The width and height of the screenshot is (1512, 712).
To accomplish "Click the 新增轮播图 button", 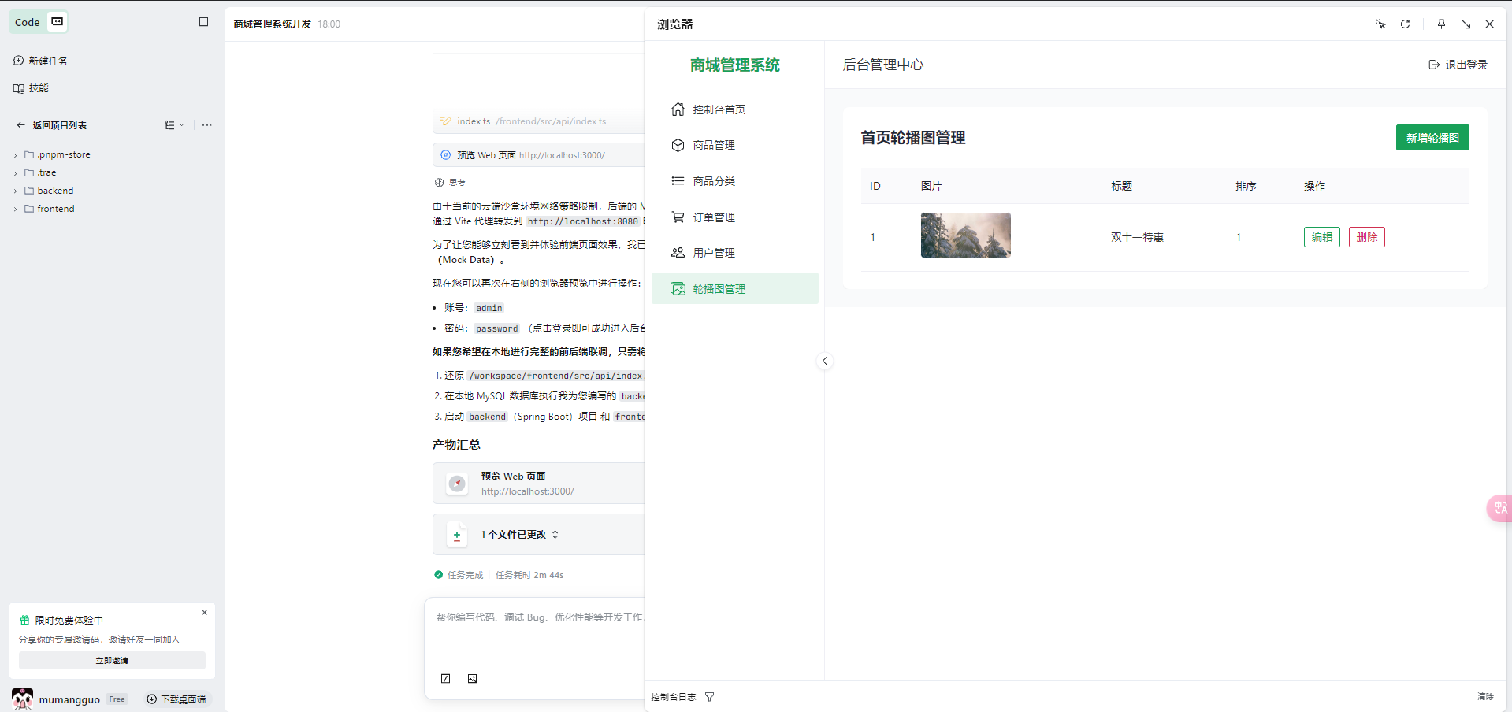I will pyautogui.click(x=1432, y=138).
